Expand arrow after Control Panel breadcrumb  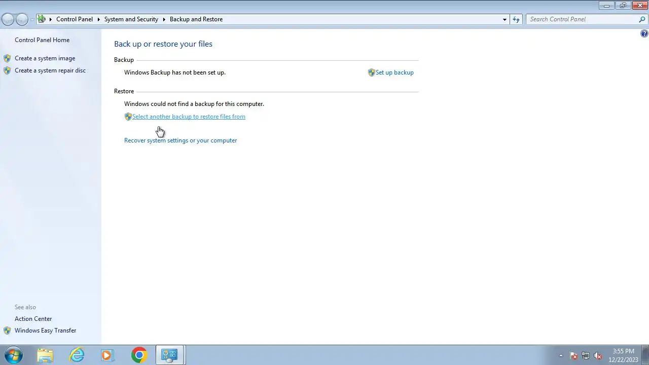(98, 19)
